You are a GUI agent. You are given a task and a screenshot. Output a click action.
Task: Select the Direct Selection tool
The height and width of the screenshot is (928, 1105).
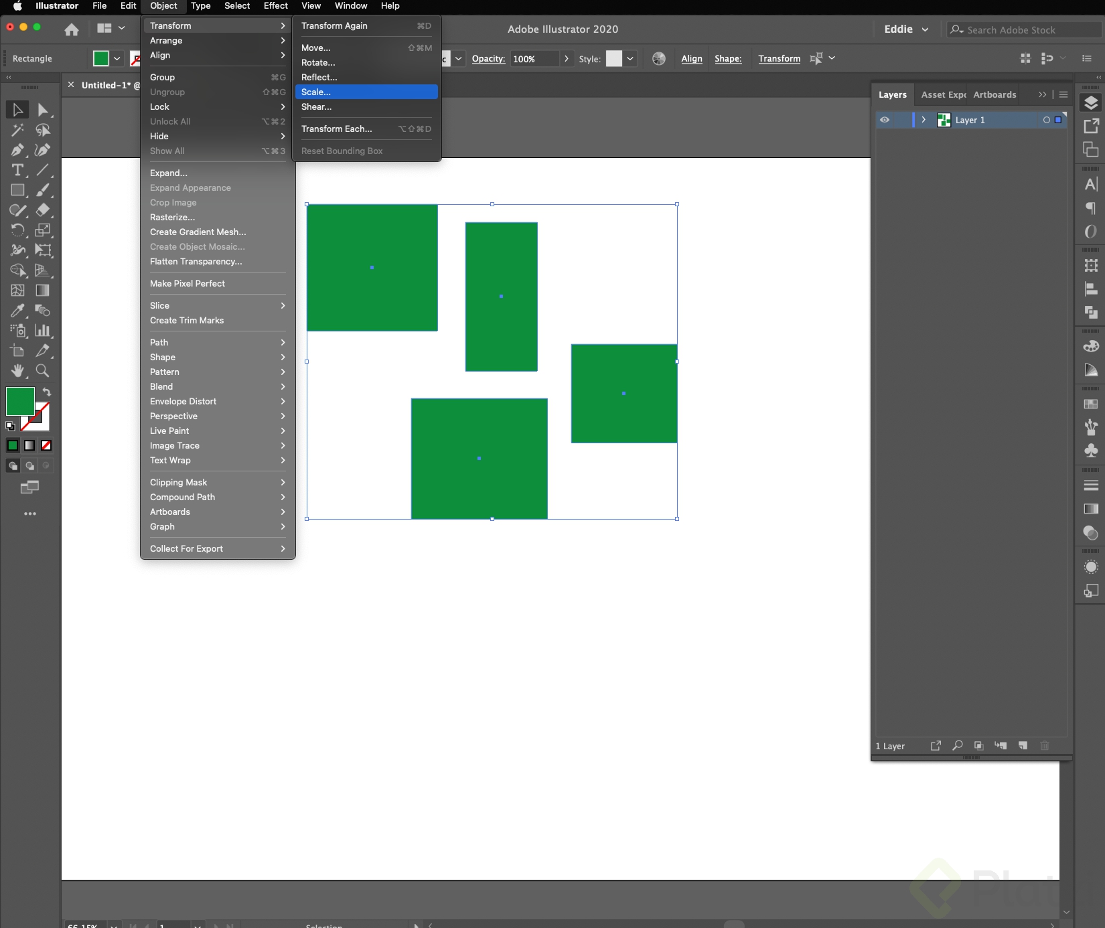point(43,110)
